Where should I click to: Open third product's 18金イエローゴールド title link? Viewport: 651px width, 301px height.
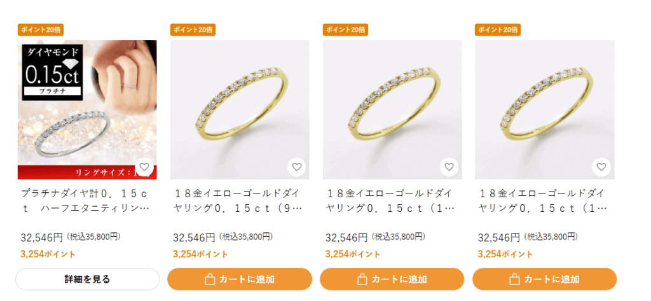[390, 201]
